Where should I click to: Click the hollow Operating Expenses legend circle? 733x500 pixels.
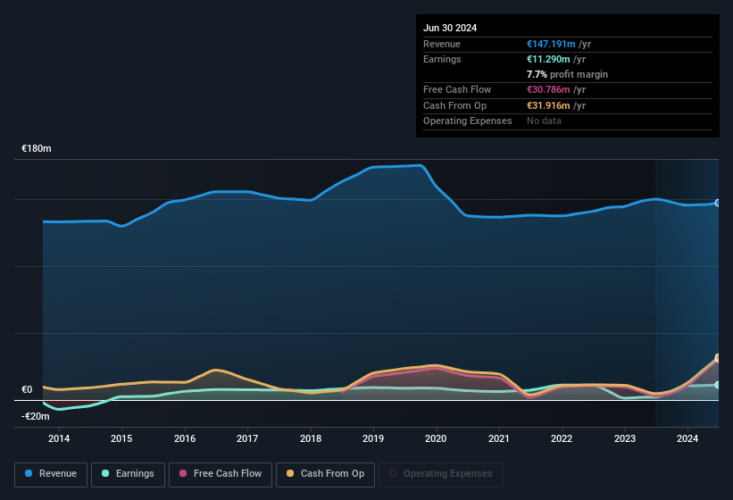(x=393, y=473)
